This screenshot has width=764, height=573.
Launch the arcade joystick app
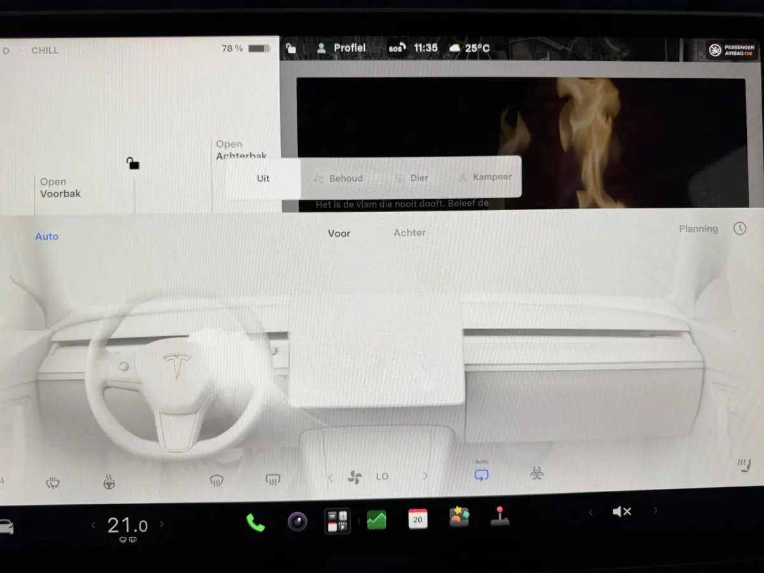(500, 516)
